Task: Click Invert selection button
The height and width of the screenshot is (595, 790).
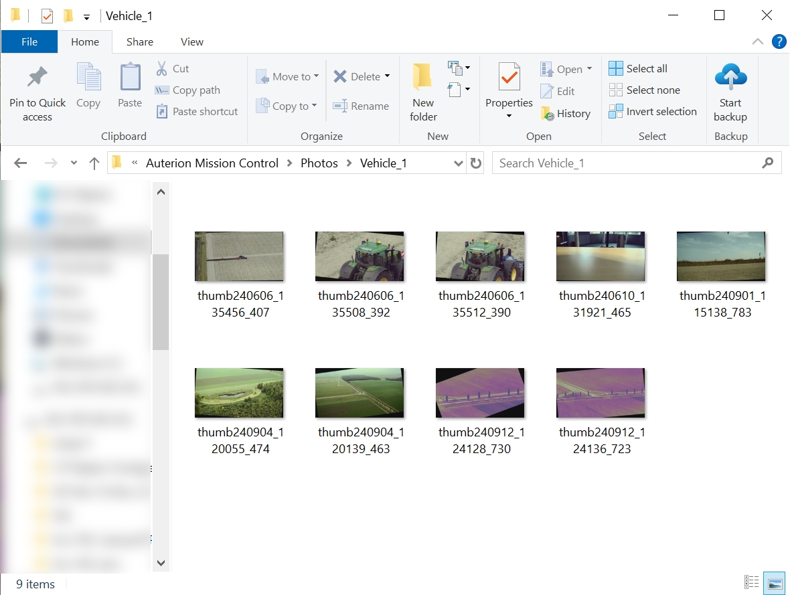Action: (653, 112)
